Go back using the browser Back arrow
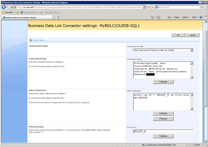This screenshot has width=208, height=147. 4,7
